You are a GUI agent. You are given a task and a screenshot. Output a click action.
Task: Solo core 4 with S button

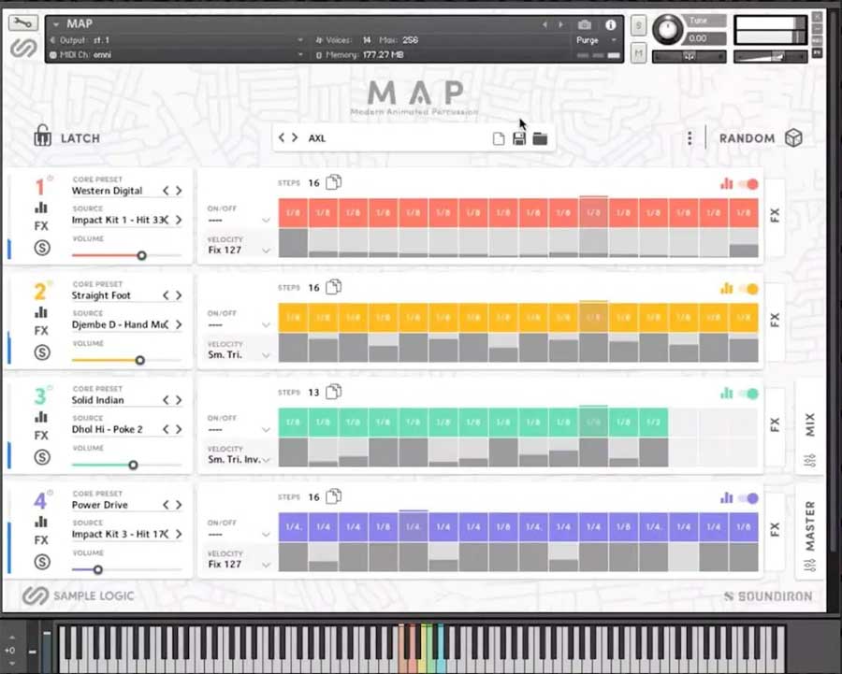point(42,561)
